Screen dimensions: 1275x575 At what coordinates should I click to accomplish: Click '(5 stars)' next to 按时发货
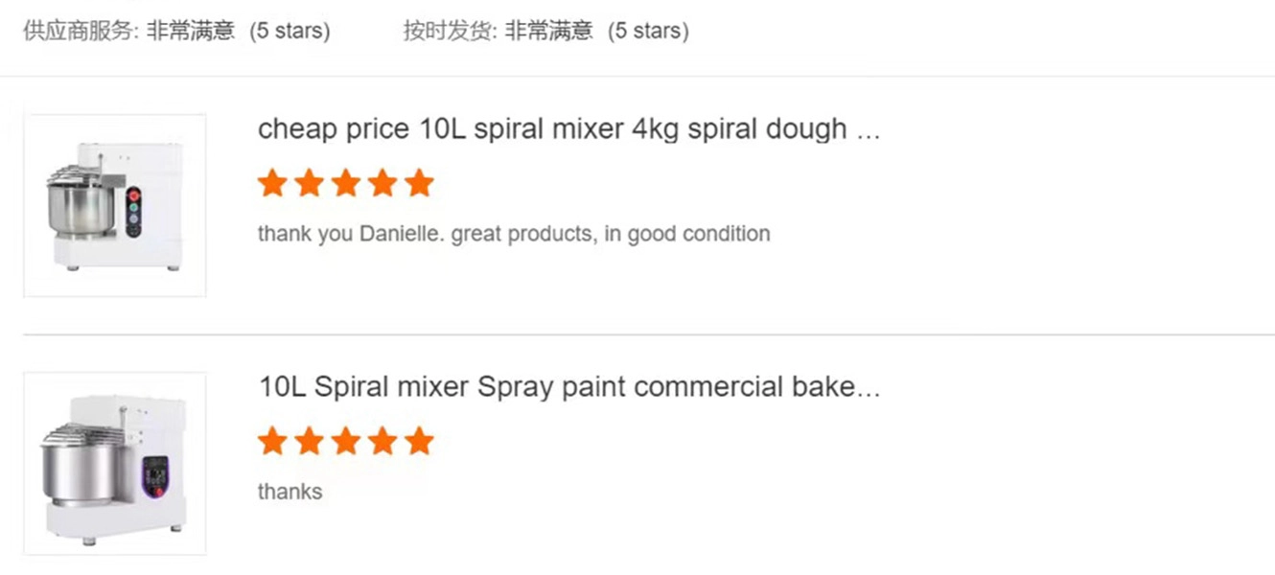[648, 31]
